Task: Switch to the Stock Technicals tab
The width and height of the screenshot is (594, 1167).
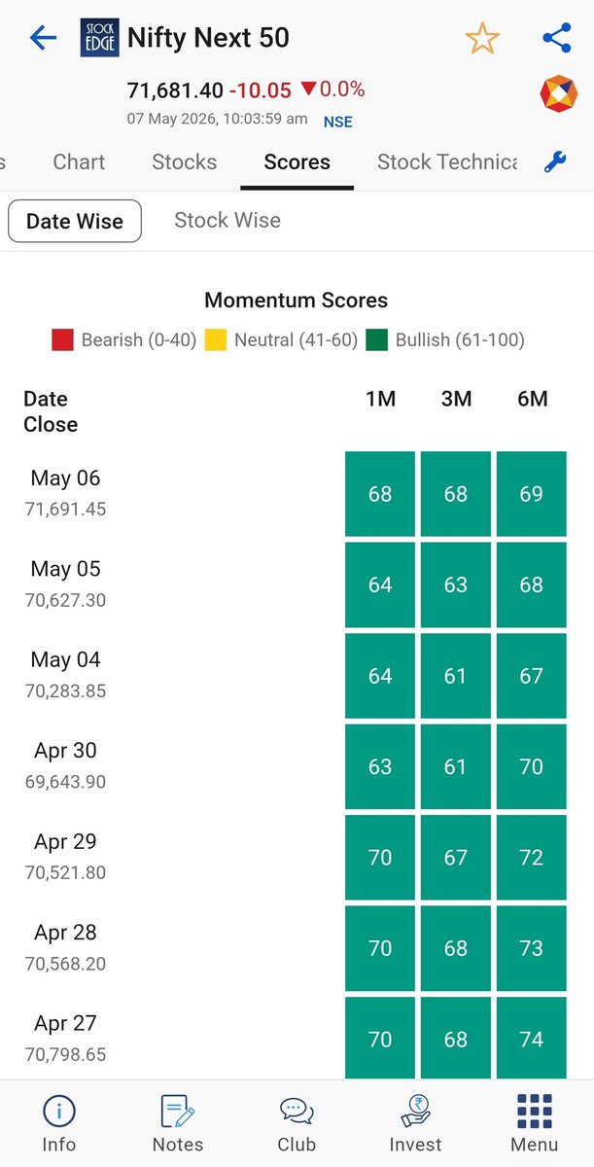Action: (x=447, y=162)
